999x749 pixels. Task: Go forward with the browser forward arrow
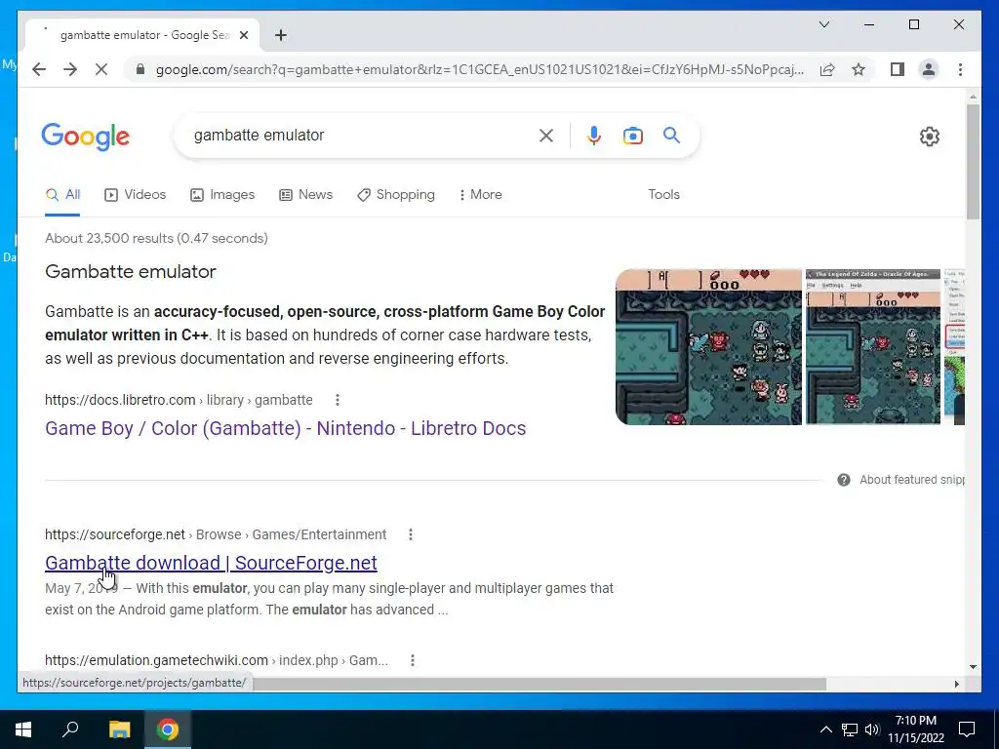click(70, 69)
